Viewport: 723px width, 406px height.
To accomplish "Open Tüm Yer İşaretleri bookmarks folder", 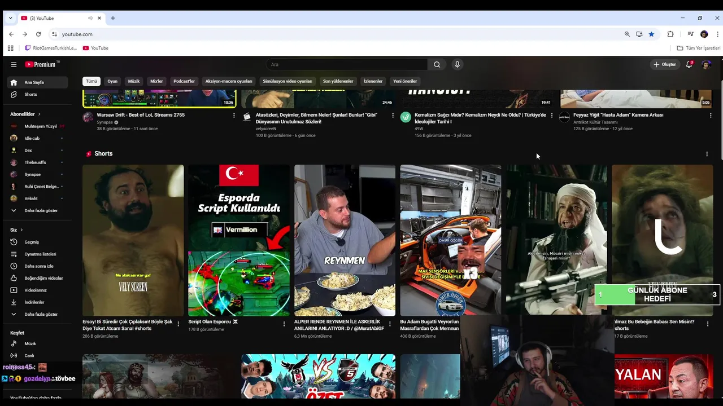I will tap(699, 48).
